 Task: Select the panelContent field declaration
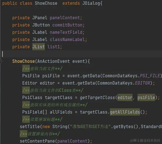pyautogui.click(x=47, y=18)
